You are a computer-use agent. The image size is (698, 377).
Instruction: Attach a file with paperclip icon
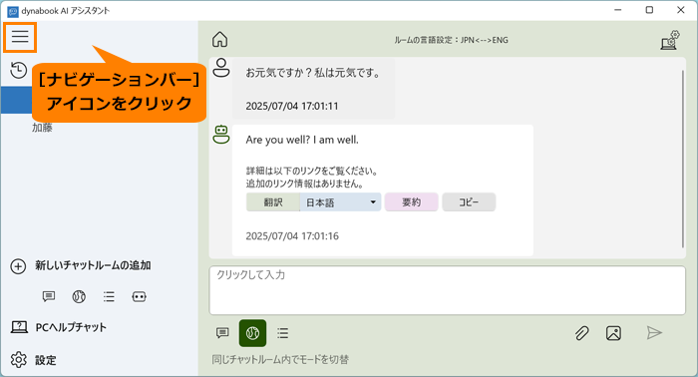point(581,333)
